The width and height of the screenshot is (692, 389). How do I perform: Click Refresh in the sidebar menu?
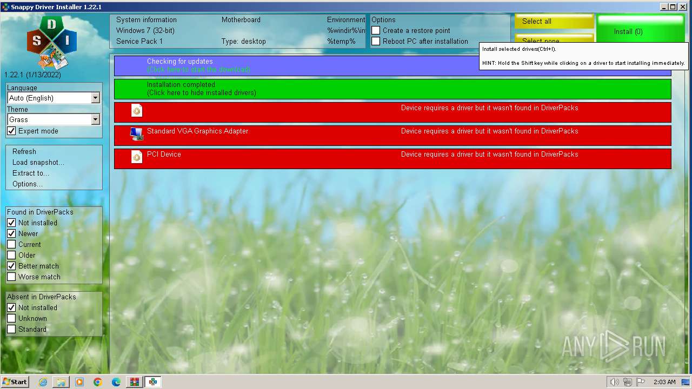(x=24, y=152)
